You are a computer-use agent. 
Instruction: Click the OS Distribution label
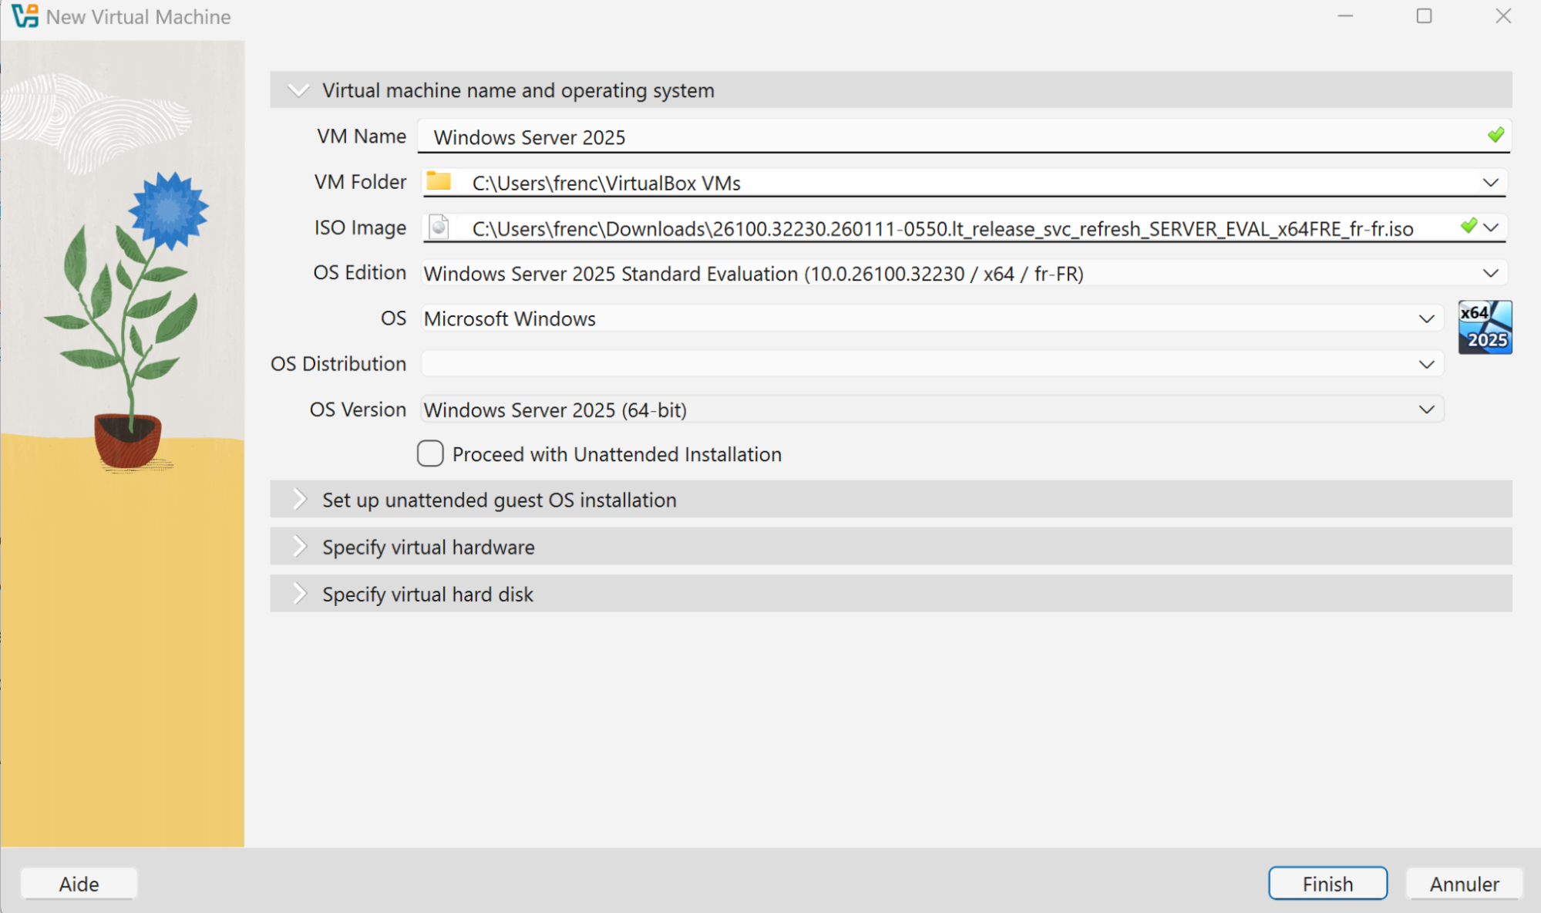pyautogui.click(x=338, y=363)
